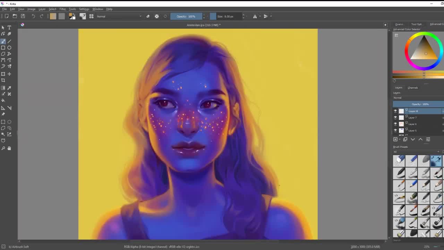Switch to the Tool Options docker tab
This screenshot has width=444, height=250.
(x=417, y=24)
